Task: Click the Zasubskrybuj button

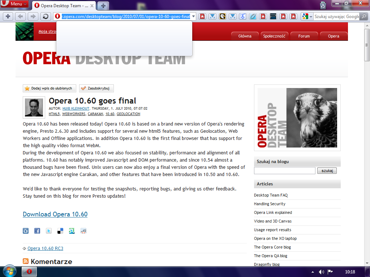Action: click(x=96, y=88)
